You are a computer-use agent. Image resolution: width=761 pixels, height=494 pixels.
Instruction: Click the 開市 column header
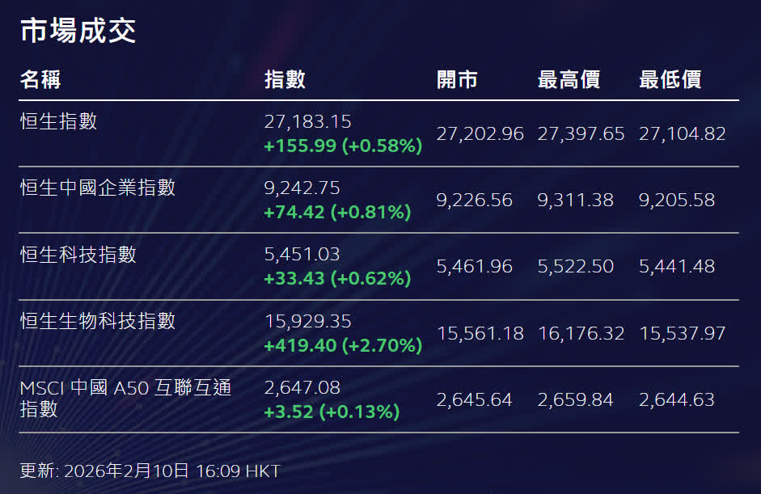[x=457, y=79]
